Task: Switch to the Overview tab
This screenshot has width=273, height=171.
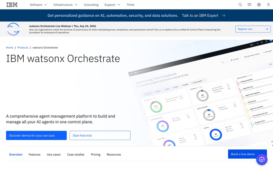Action: (x=16, y=154)
